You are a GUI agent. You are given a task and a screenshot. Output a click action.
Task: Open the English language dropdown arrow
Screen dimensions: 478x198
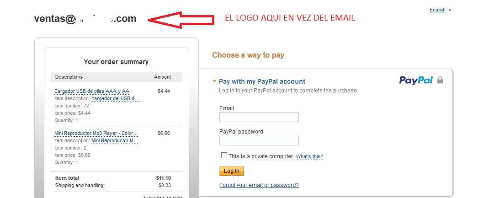[x=450, y=11]
